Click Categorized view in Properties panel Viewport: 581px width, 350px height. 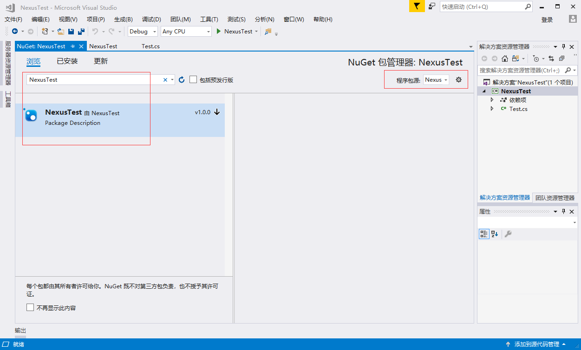click(x=484, y=234)
